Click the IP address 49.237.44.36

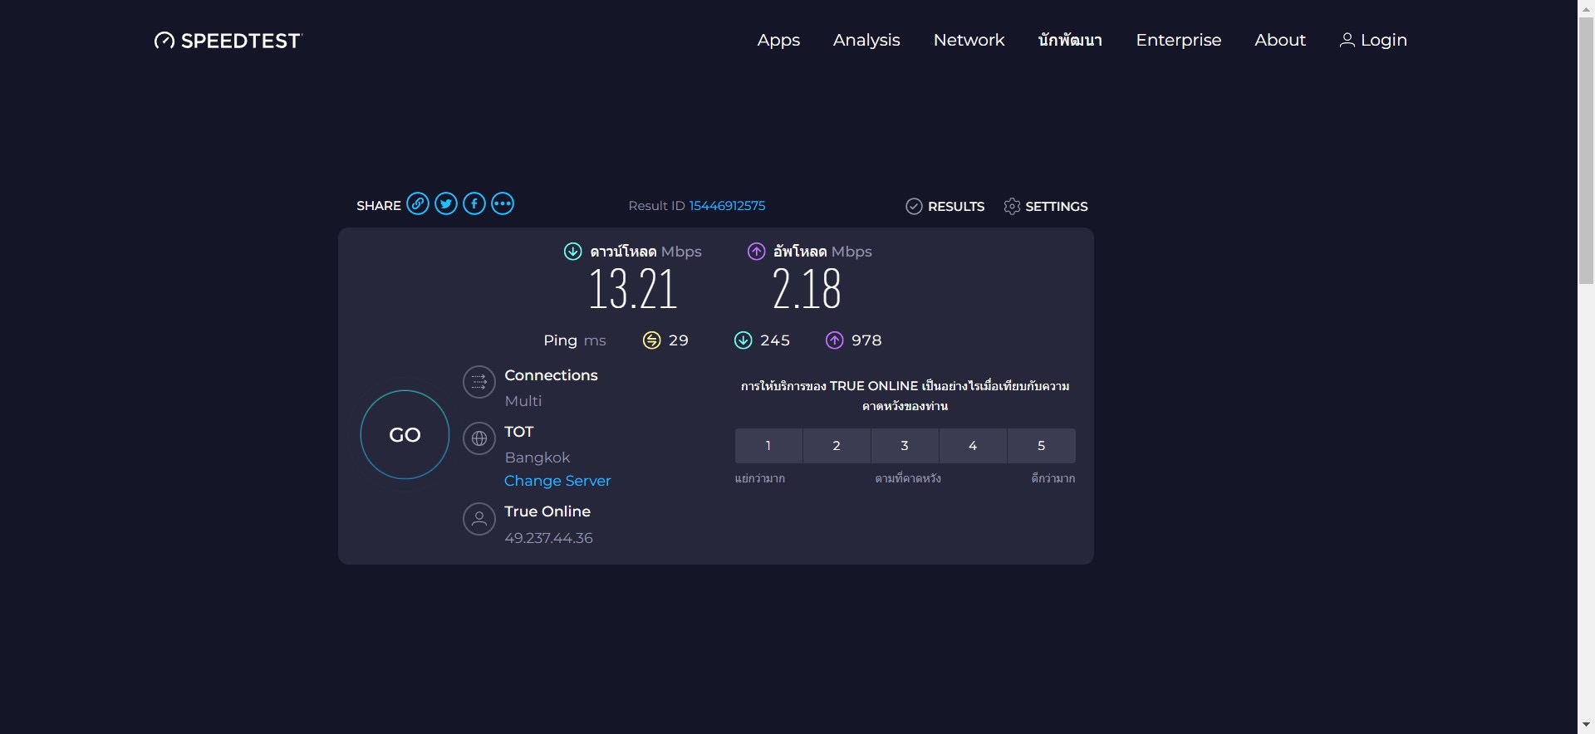coord(548,538)
